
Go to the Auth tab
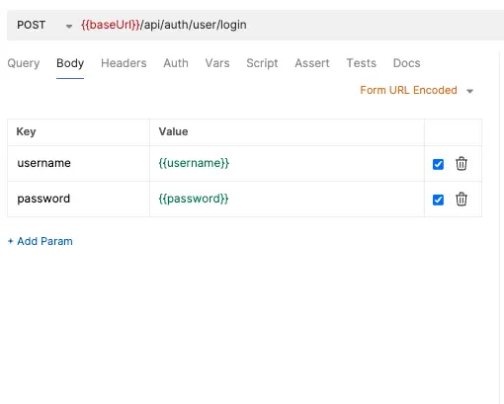click(176, 63)
